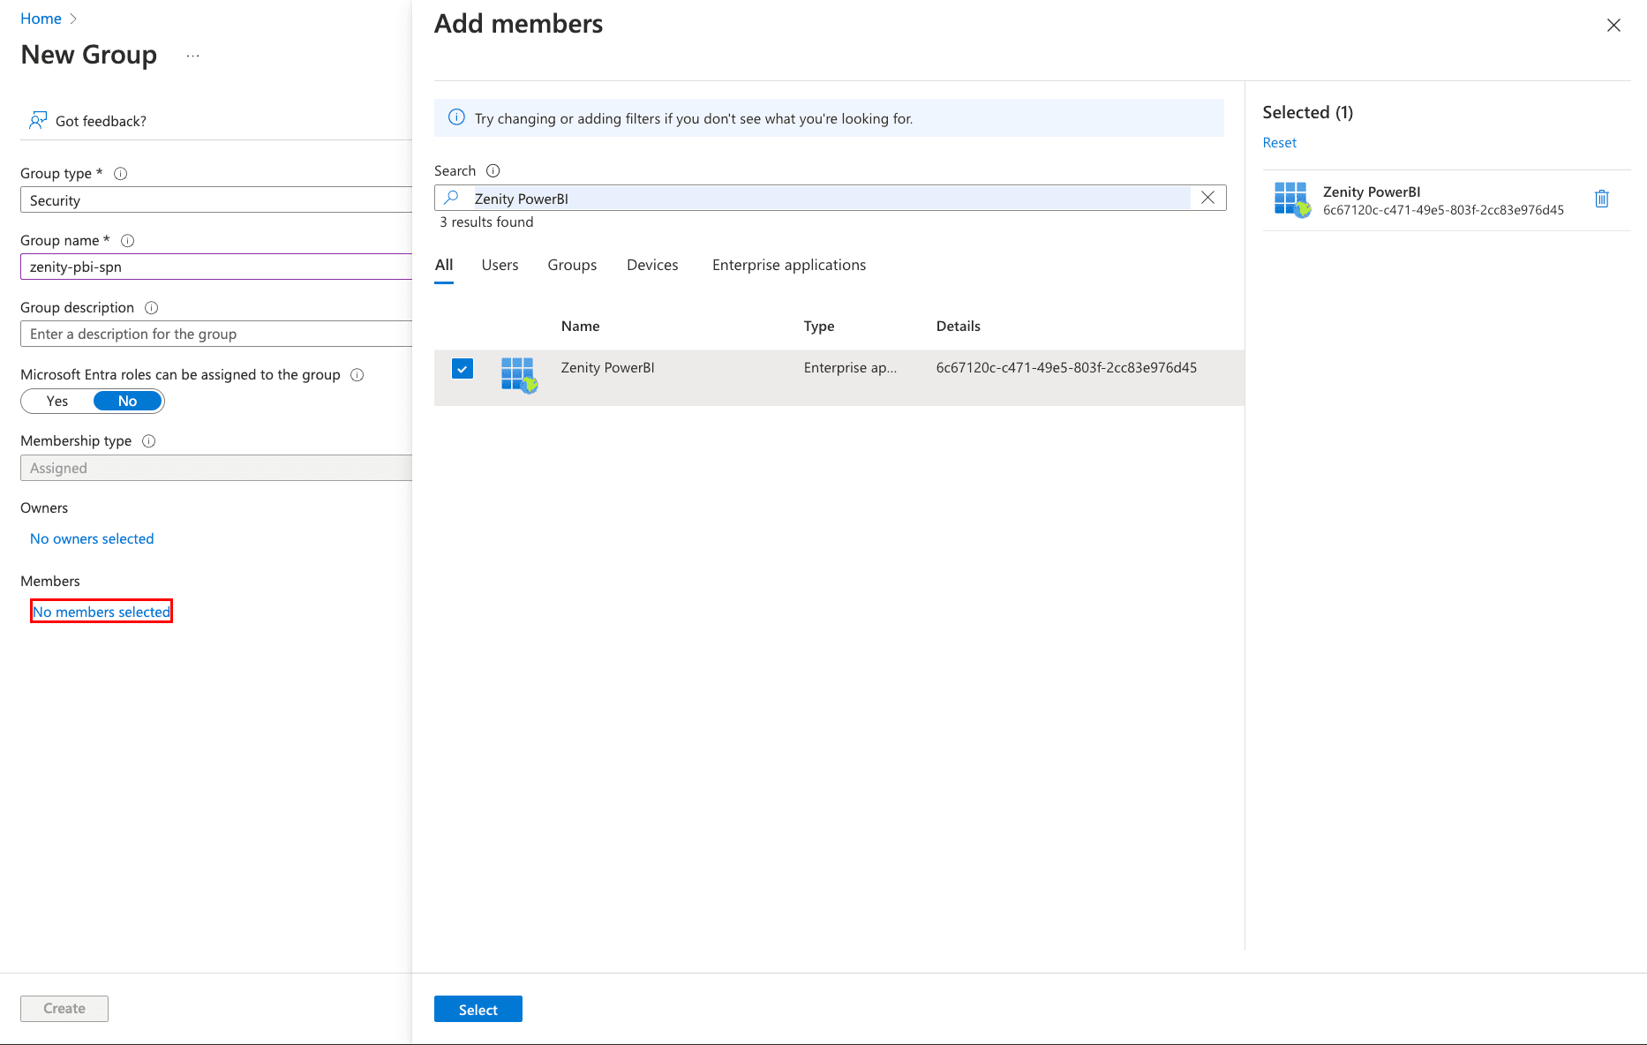Click Zenity PowerBI app icon in results row
Viewport: 1647px width, 1045px height.
coord(519,375)
